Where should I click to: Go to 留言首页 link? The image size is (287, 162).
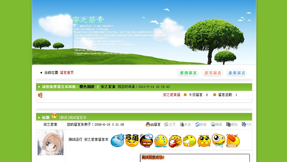pos(67,73)
